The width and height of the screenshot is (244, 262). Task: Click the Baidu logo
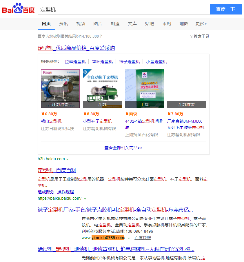click(x=18, y=8)
